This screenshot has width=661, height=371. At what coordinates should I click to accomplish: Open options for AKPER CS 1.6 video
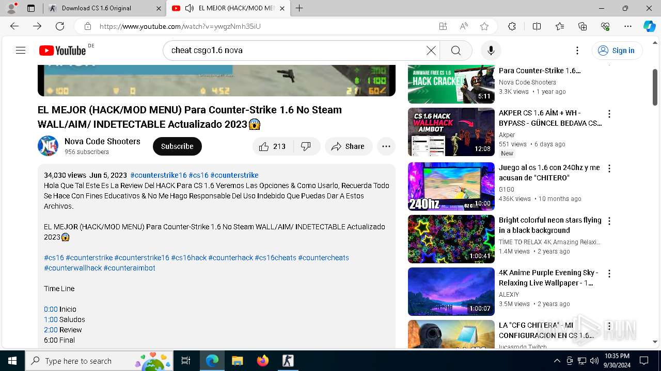(x=609, y=114)
